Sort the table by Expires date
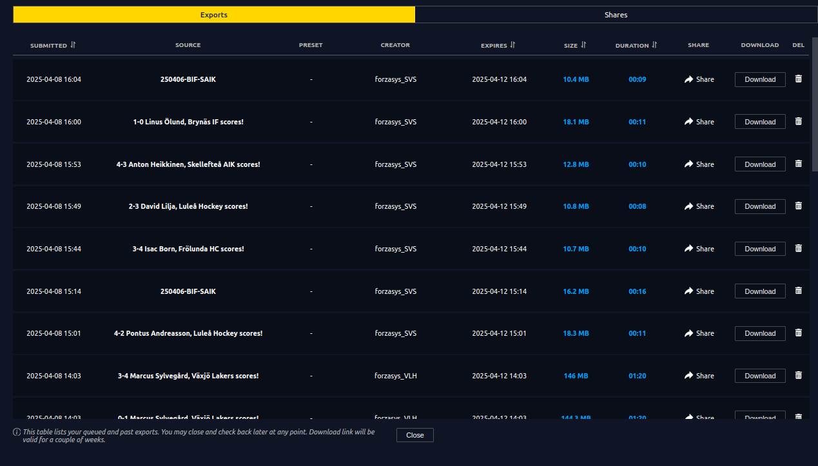818x466 pixels. click(x=512, y=45)
